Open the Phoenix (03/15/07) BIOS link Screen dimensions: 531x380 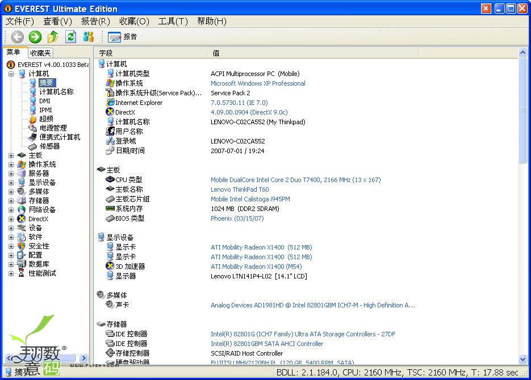(237, 218)
